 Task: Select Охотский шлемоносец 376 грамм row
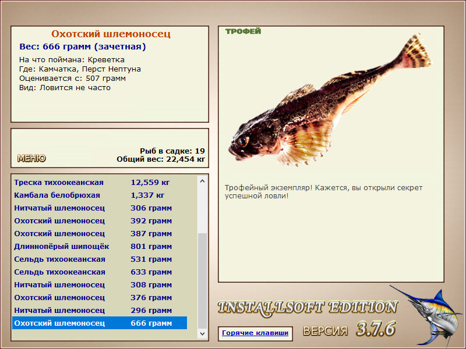coord(100,297)
